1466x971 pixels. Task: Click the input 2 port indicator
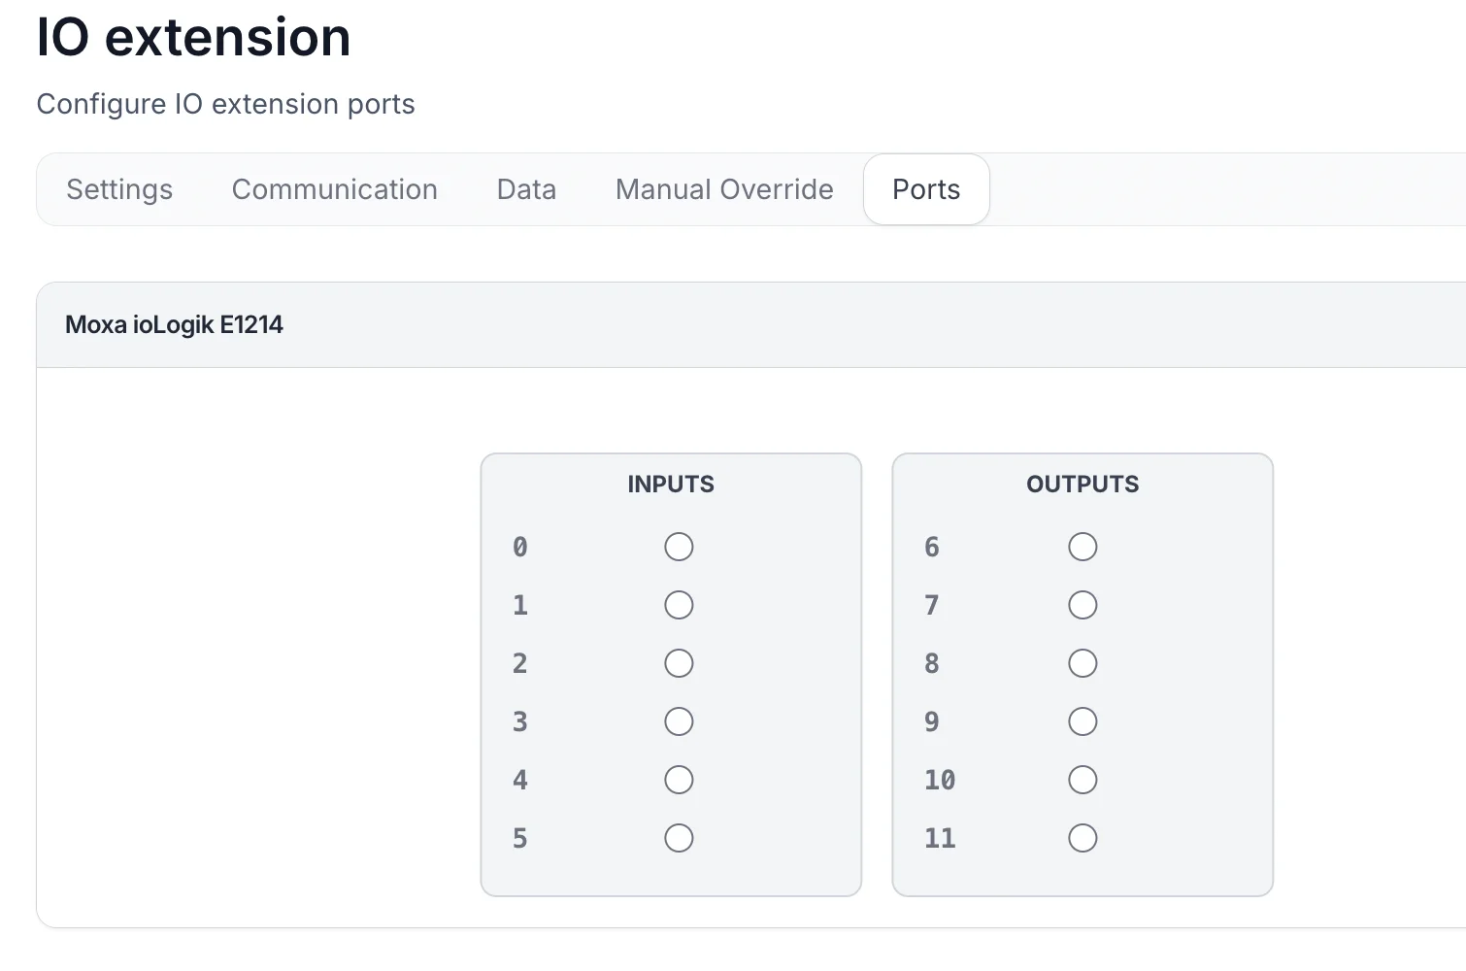679,663
